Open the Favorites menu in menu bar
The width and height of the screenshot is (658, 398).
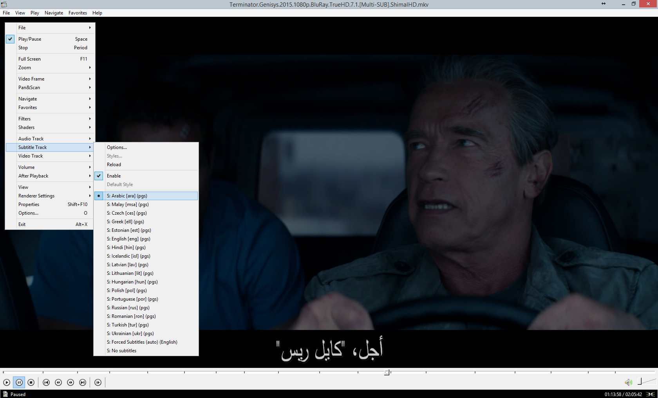[78, 13]
